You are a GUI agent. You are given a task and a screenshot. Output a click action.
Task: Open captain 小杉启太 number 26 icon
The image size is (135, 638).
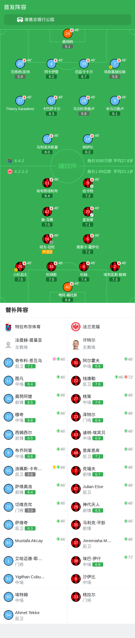(20, 267)
